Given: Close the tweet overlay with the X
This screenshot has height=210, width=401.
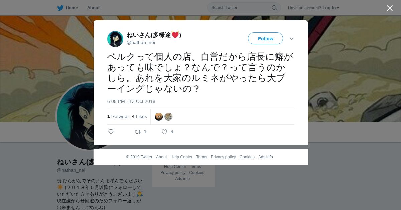Looking at the screenshot, I should (x=390, y=8).
